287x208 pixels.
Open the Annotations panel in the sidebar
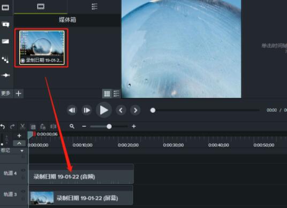(x=5, y=24)
